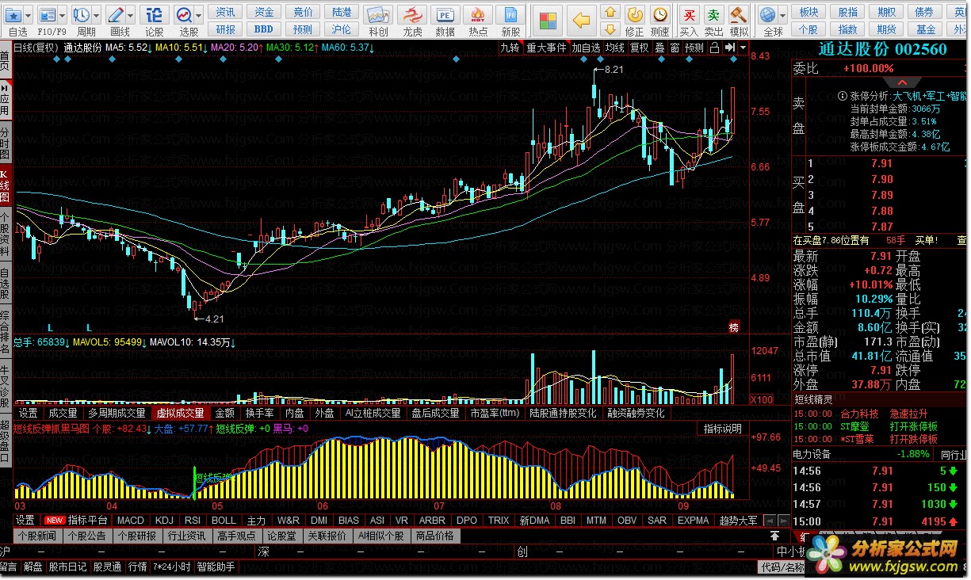Select the 虚拟成交量 tab
This screenshot has height=580, width=971.
click(x=180, y=413)
